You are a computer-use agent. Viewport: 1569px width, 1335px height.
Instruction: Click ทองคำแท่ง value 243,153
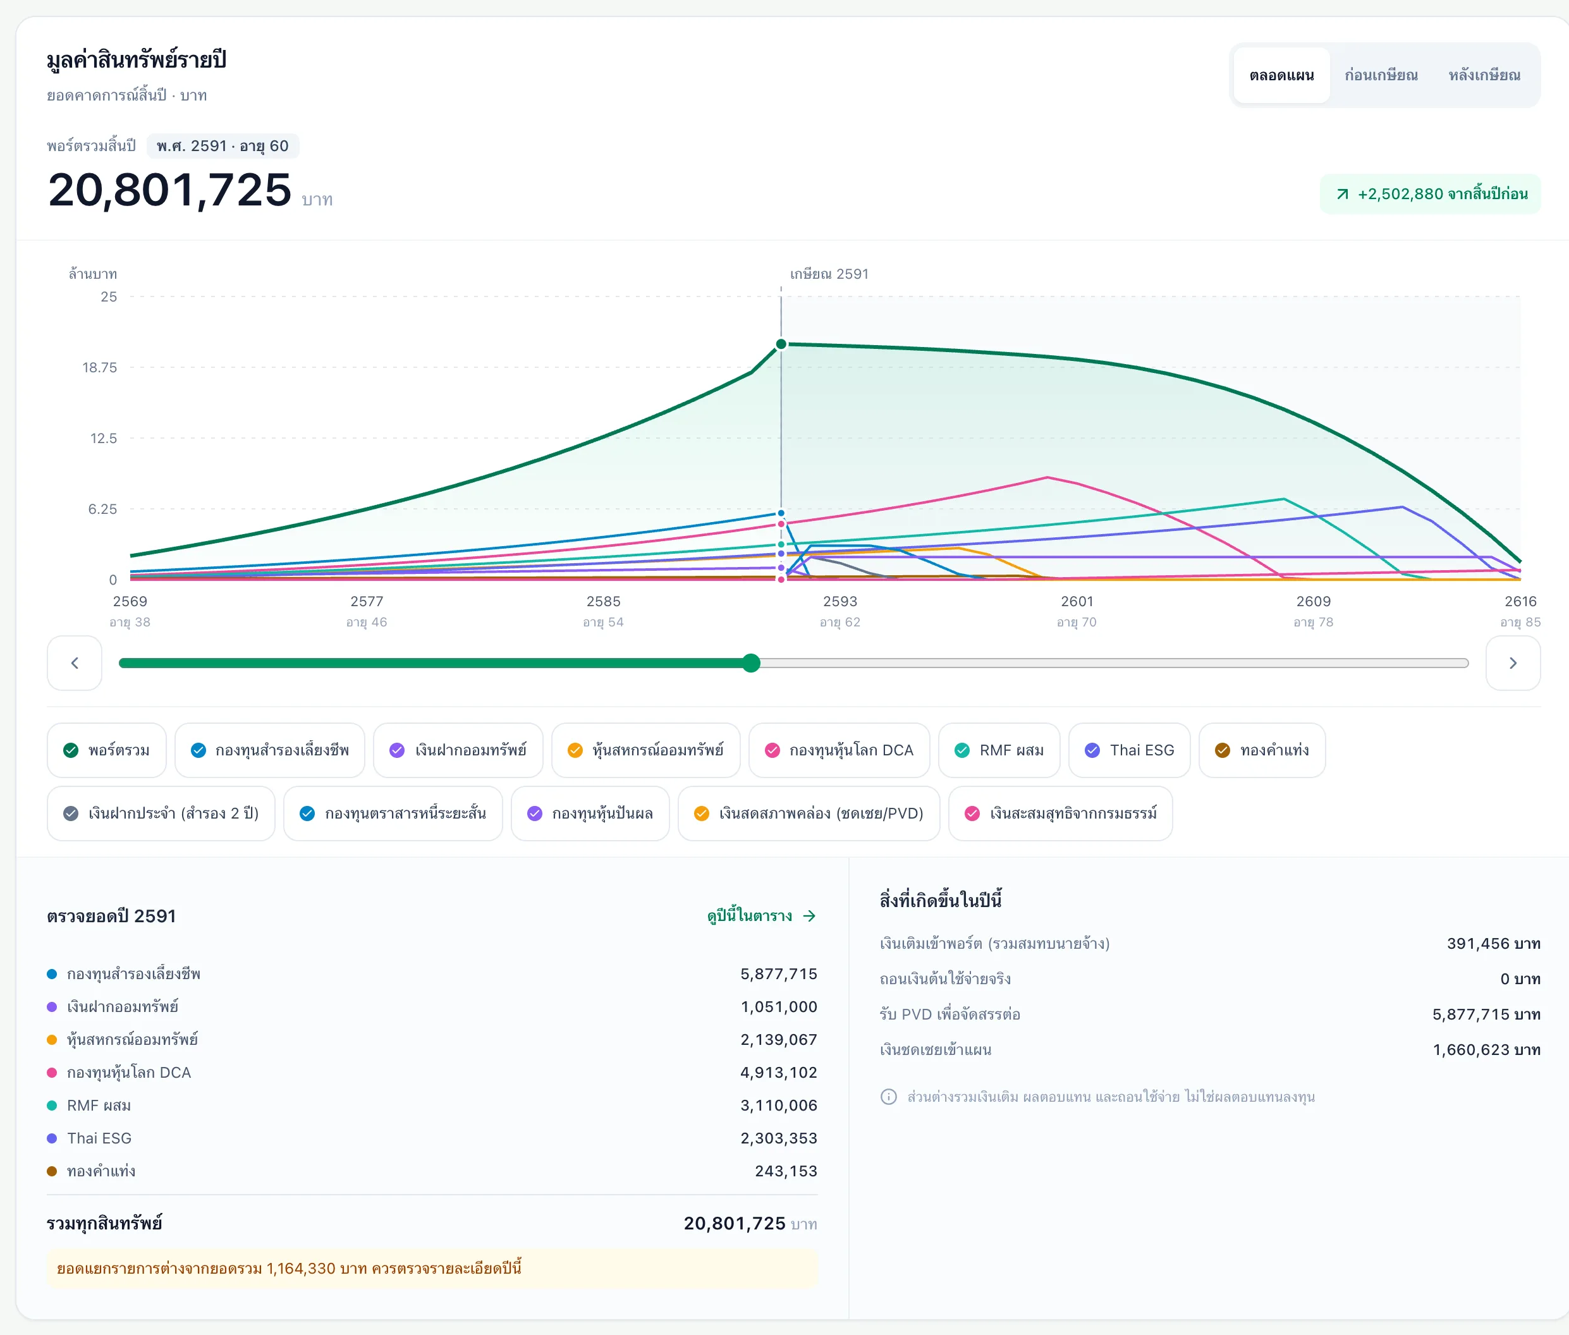pos(786,1171)
